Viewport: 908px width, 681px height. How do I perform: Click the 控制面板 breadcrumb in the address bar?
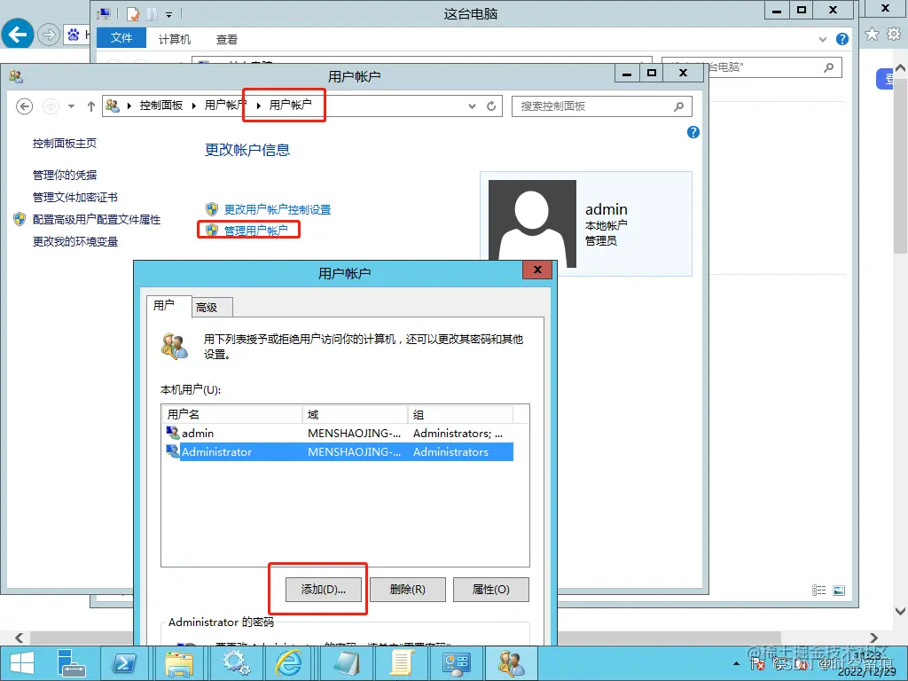click(161, 106)
